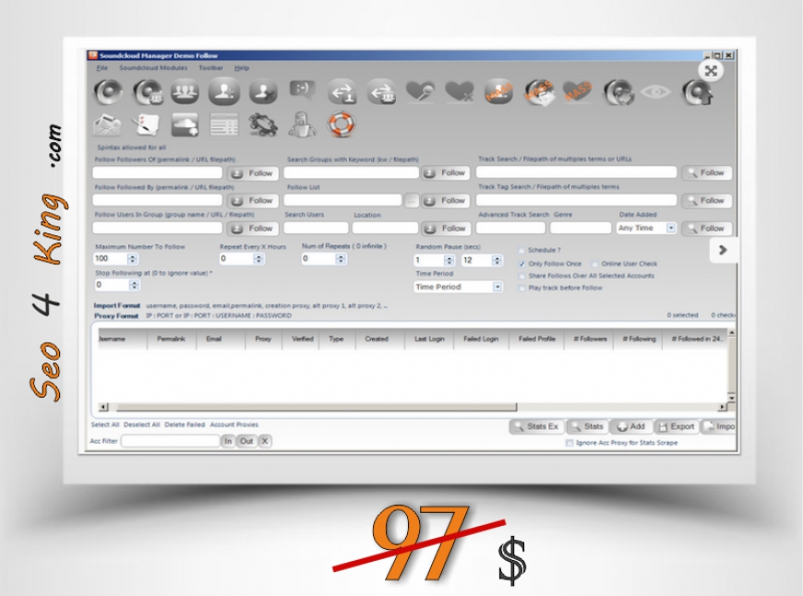Click the Follow List browse (...) button
Image resolution: width=803 pixels, height=596 pixels.
pyautogui.click(x=411, y=201)
